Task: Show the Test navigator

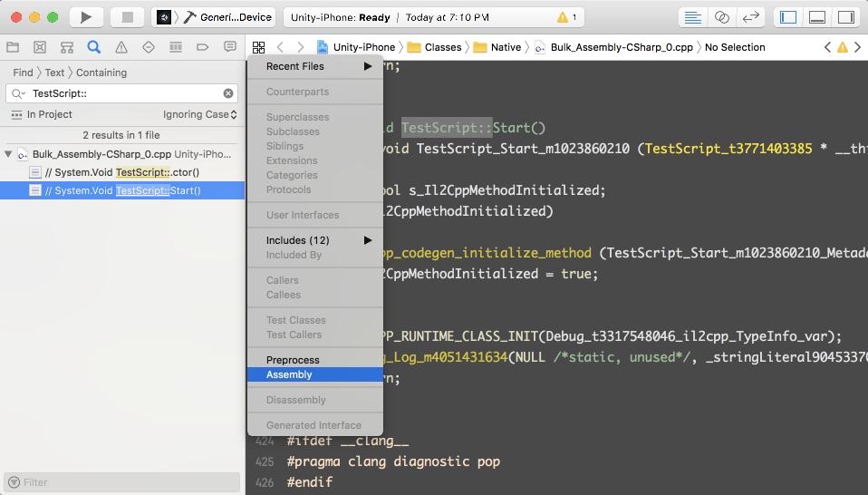Action: [149, 47]
